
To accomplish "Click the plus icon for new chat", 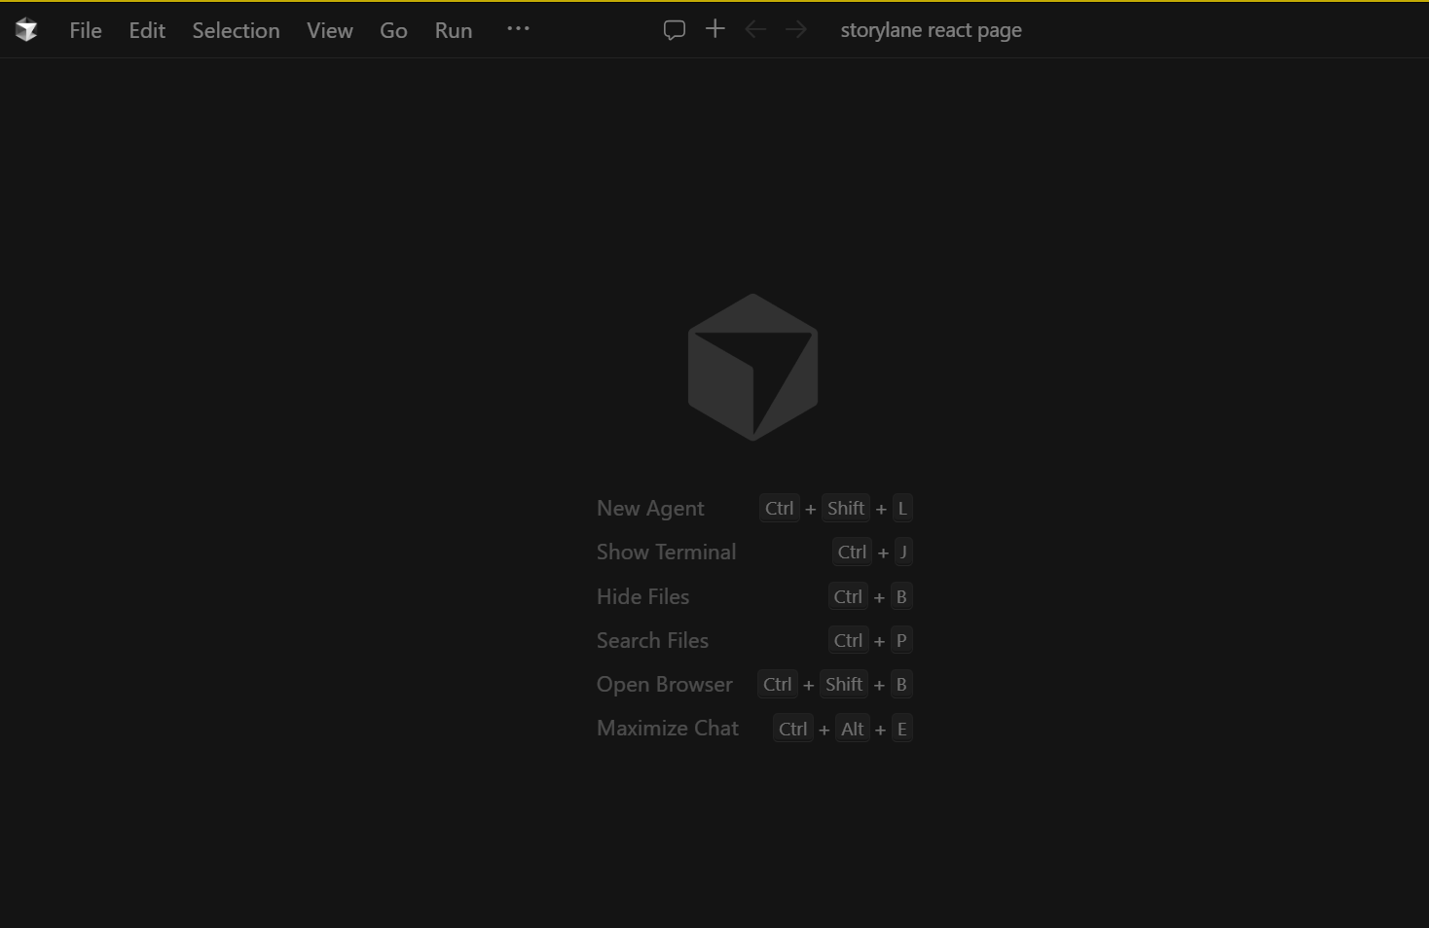I will tap(715, 29).
